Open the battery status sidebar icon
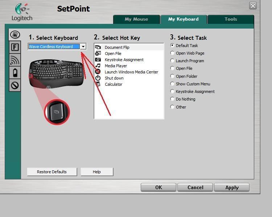The width and height of the screenshot is (272, 217). pyautogui.click(x=15, y=72)
